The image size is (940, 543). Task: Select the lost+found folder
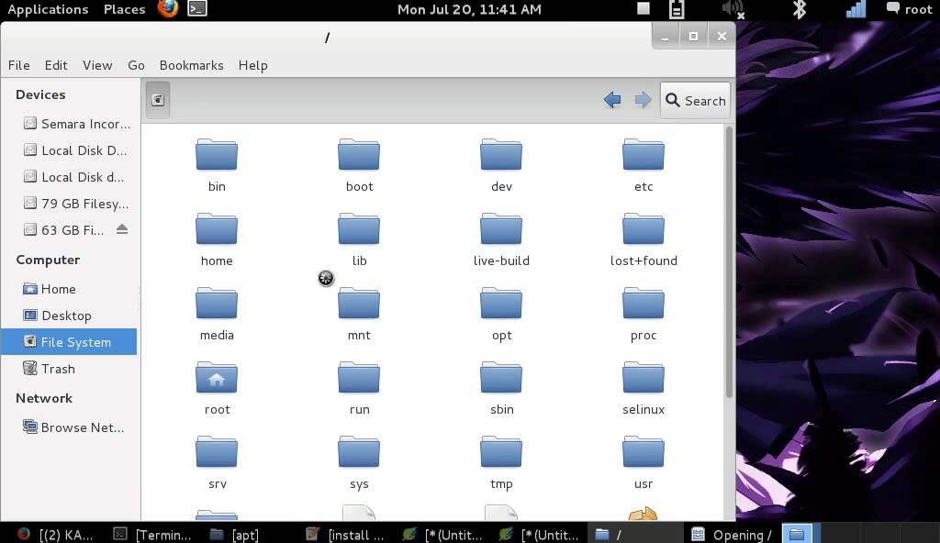643,229
